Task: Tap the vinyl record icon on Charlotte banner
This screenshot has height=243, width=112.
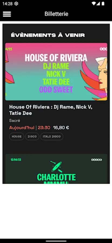Action: [56, 167]
